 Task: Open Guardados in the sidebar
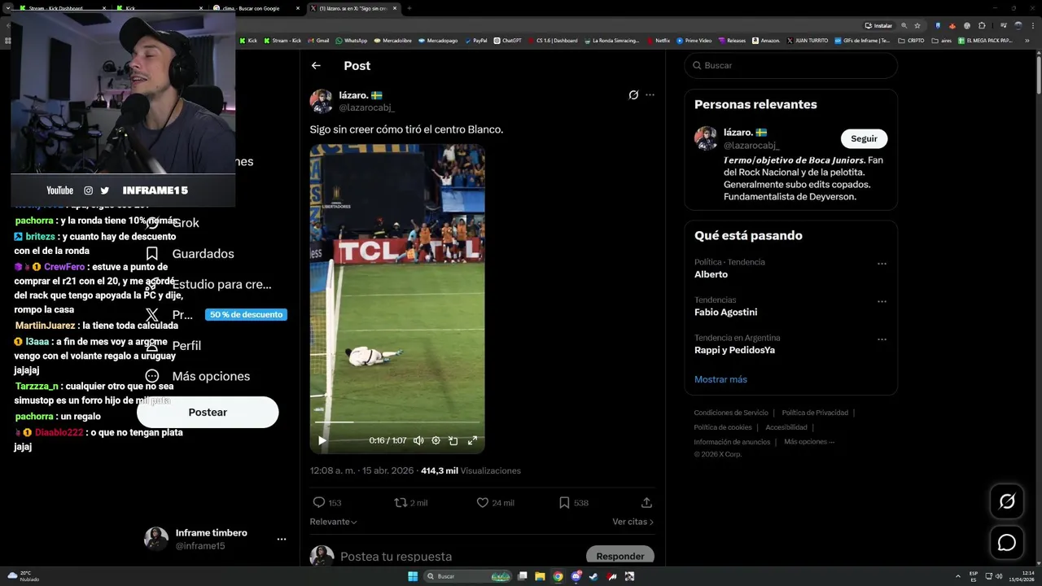pos(190,254)
